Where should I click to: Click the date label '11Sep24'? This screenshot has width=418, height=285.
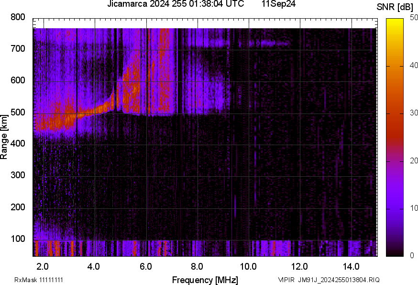point(278,4)
